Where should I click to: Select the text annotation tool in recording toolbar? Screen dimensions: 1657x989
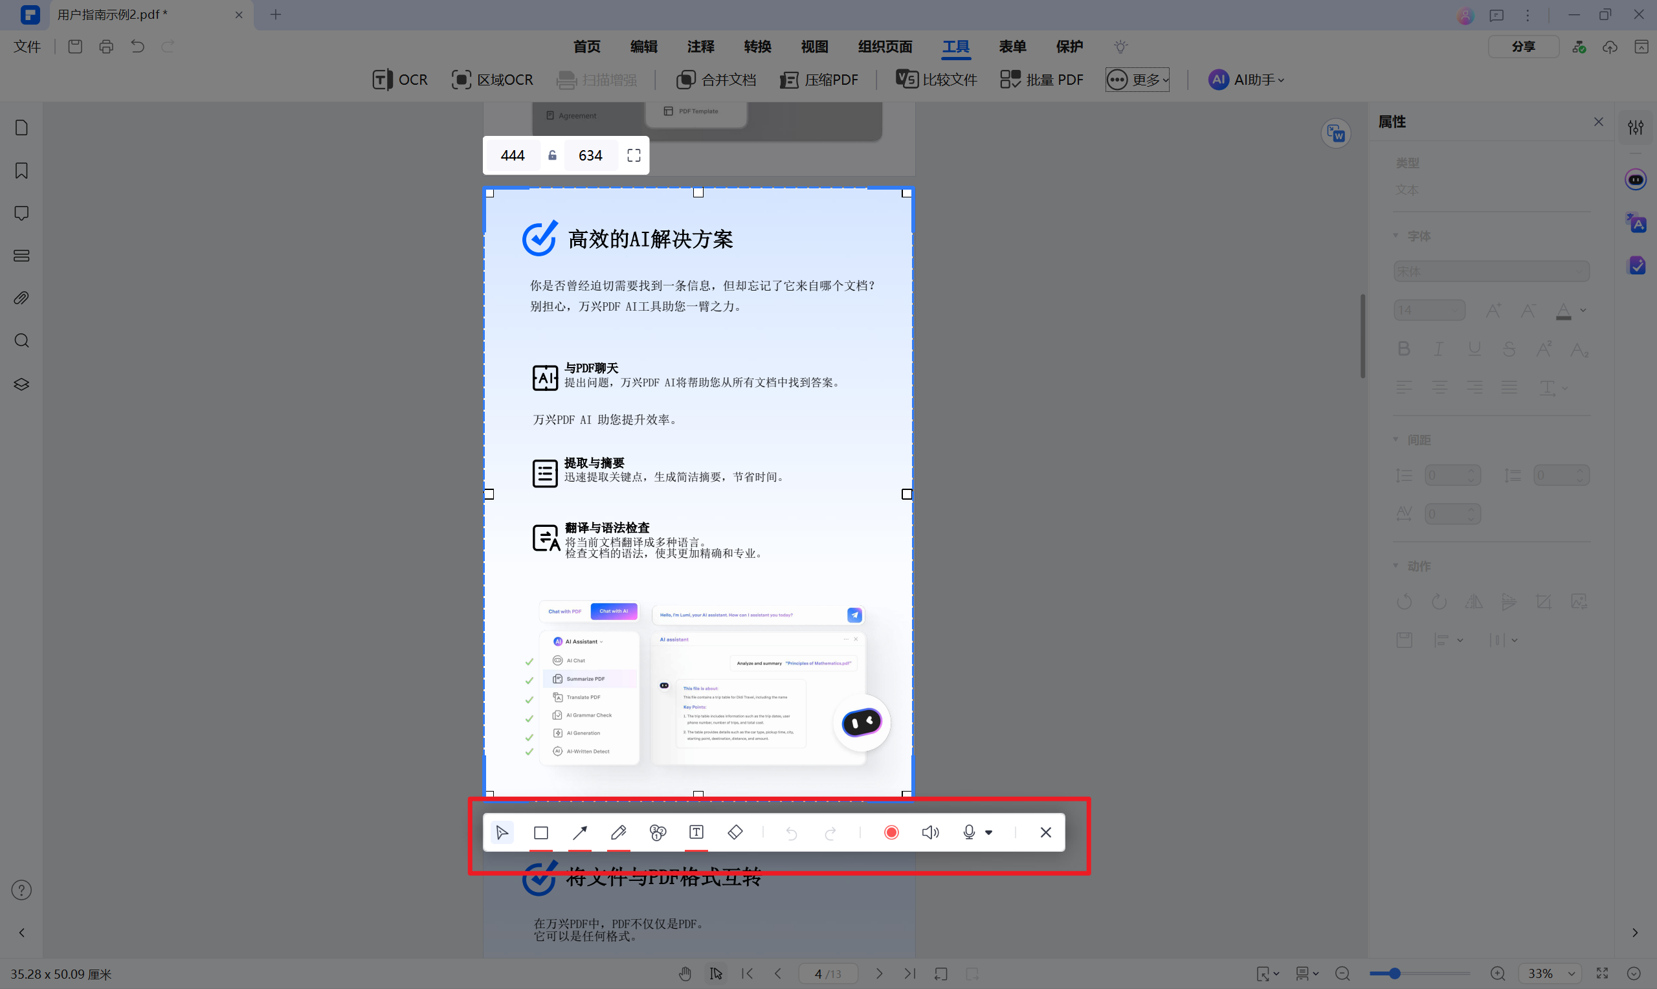point(696,832)
